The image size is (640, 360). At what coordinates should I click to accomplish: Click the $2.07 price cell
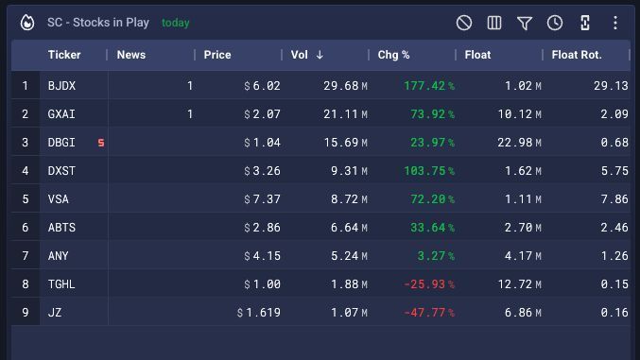[263, 114]
